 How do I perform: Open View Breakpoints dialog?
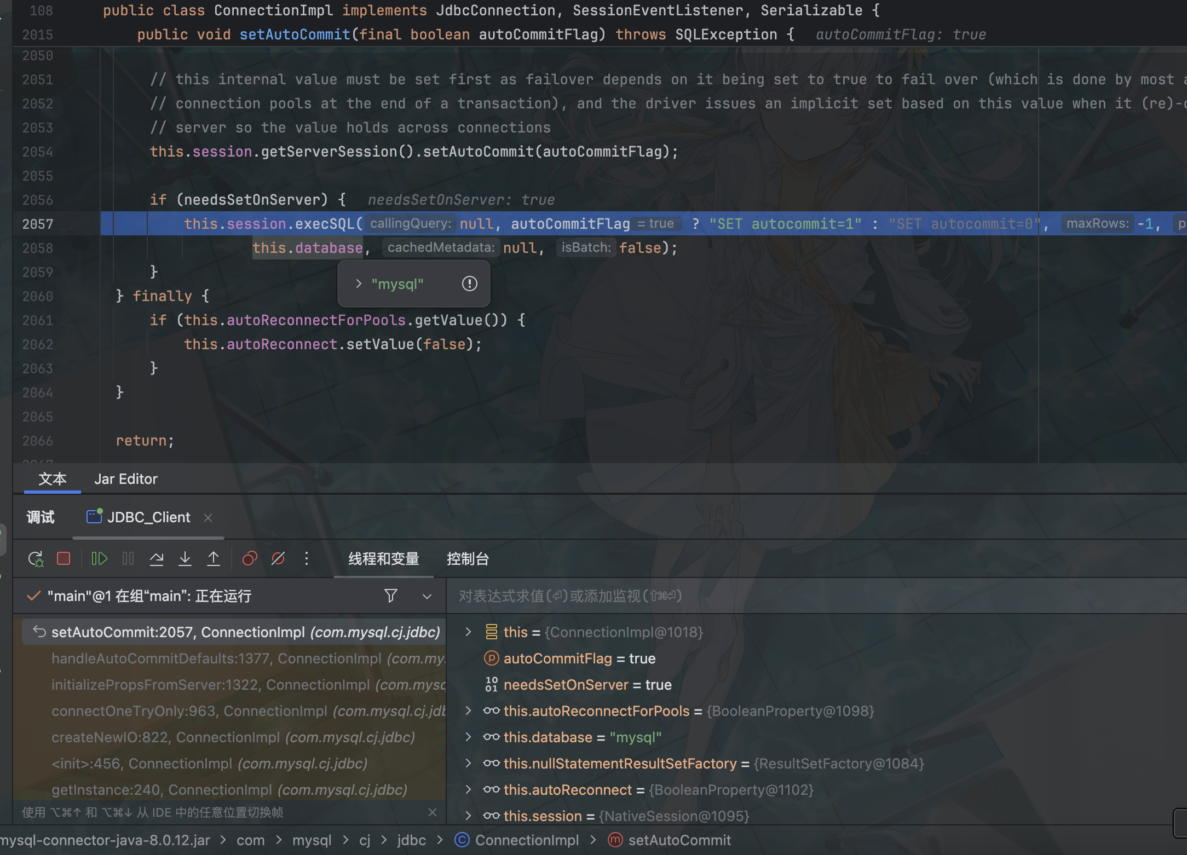tap(250, 559)
